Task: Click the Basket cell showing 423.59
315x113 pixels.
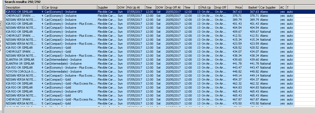Action: 251,44
